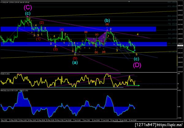Click the 17 Jun 01:00 time label
184x128 pixels.
105,120
